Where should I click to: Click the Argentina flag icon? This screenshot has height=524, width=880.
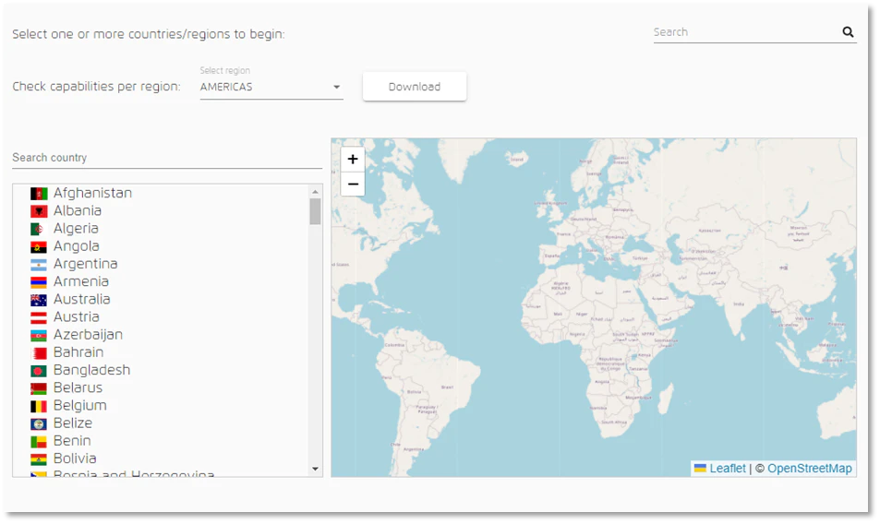(39, 265)
